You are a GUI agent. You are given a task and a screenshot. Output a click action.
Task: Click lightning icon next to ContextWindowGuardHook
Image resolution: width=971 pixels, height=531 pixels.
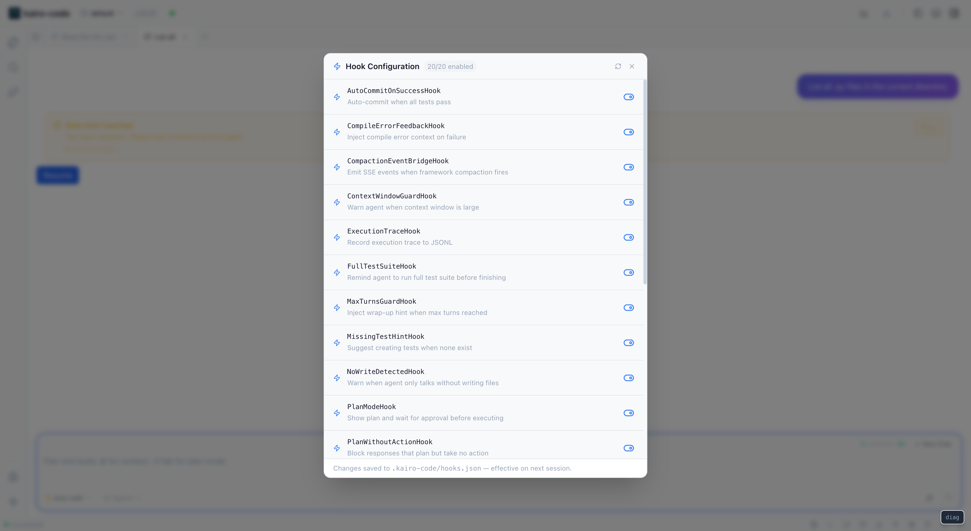(337, 202)
